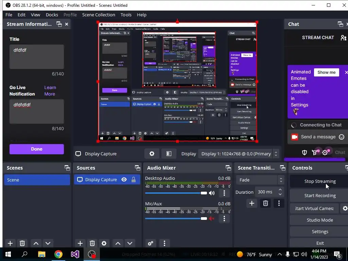Open Chrome from the taskbar
Screen dimensions: 348x261
(x=58, y=254)
